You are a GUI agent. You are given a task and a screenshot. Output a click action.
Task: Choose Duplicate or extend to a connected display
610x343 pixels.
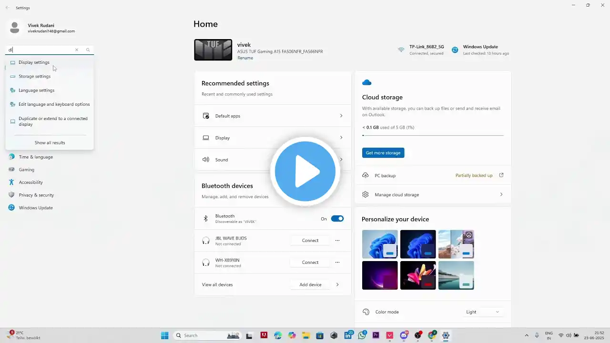click(50, 121)
